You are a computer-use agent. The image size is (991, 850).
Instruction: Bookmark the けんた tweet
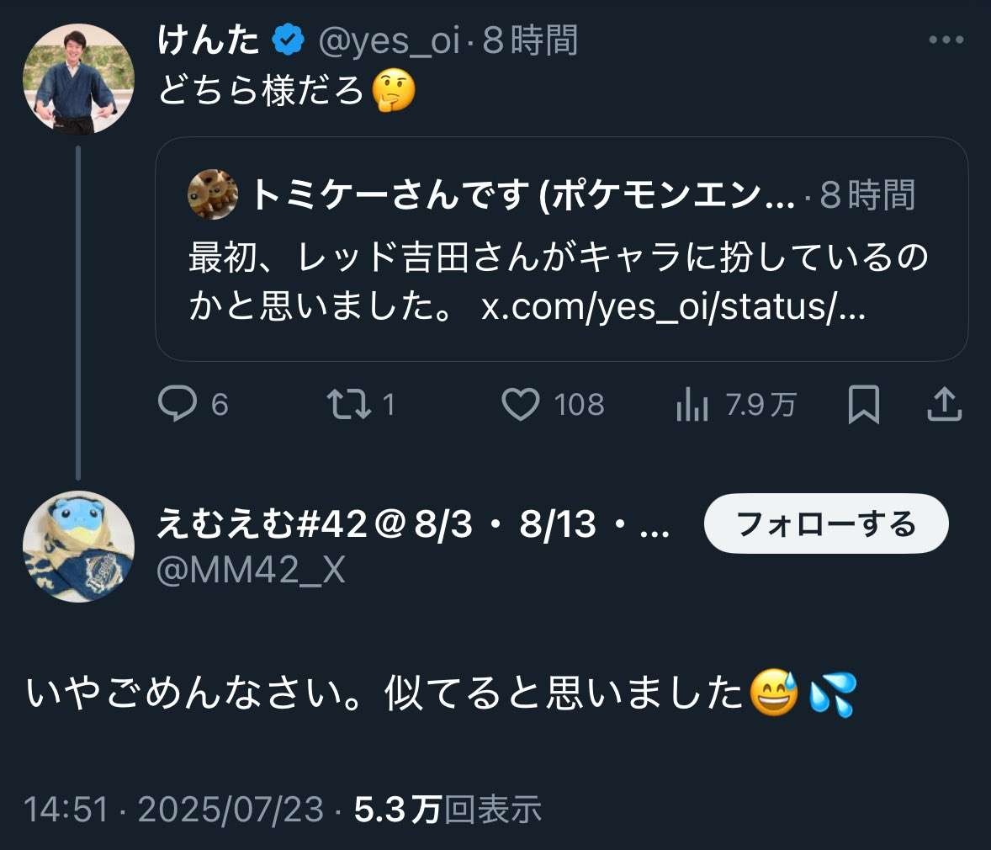[864, 405]
